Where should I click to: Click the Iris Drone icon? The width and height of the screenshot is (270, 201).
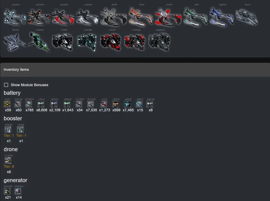8,160
